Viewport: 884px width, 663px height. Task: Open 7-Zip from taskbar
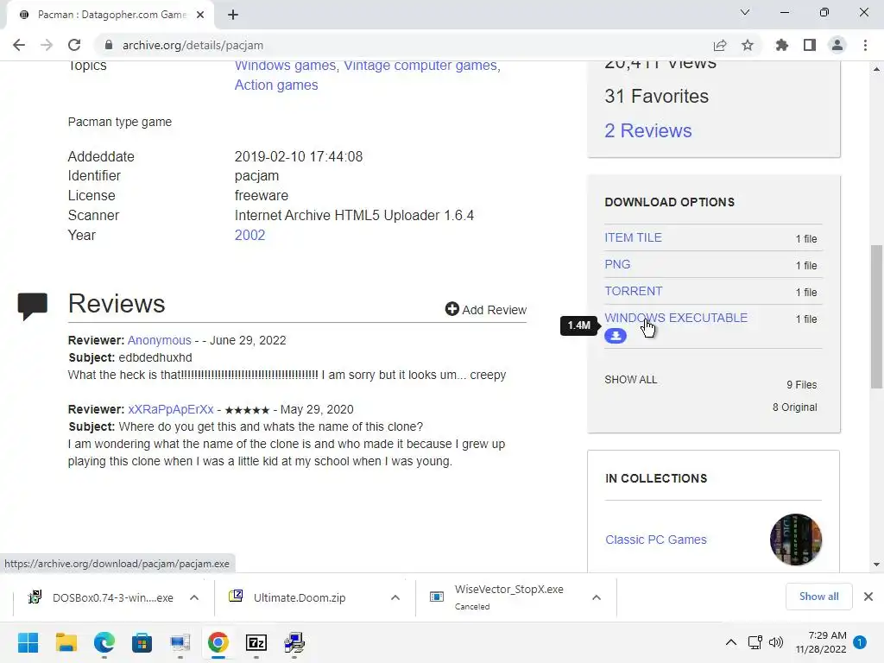pos(256,642)
